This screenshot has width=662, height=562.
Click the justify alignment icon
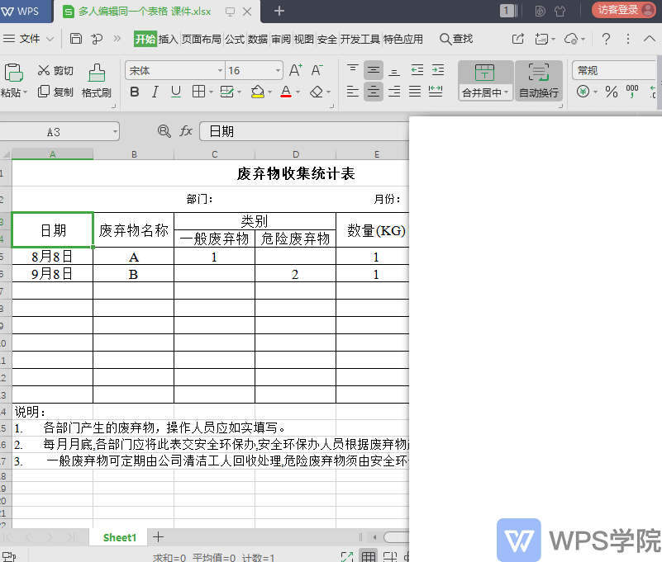pos(415,92)
